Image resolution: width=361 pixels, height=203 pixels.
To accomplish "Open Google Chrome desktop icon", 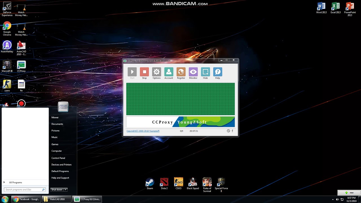I will [7, 29].
